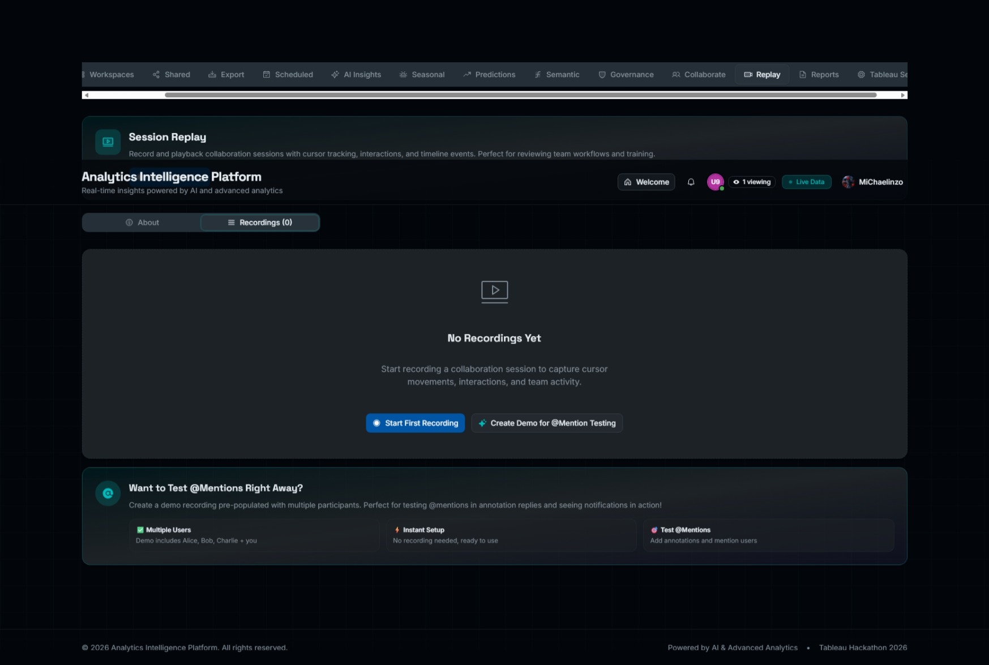The width and height of the screenshot is (989, 665).
Task: Switch to the Shared tab
Action: [172, 75]
